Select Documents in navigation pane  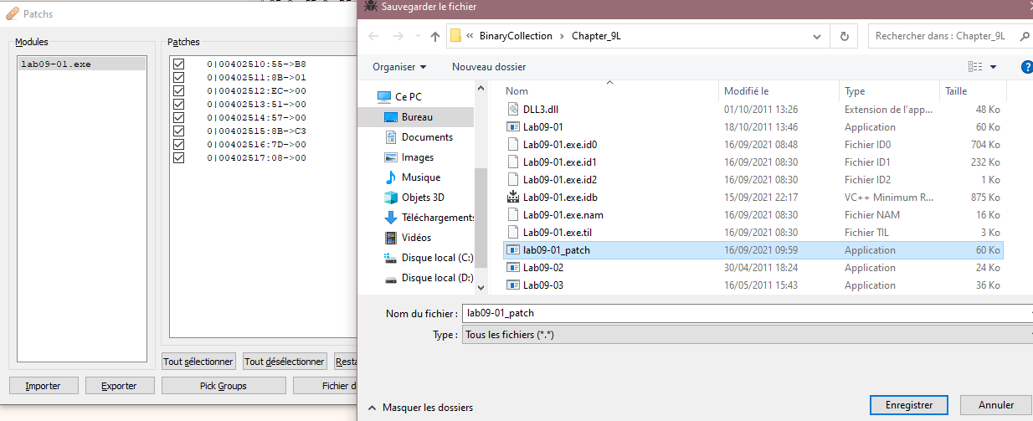pos(427,137)
